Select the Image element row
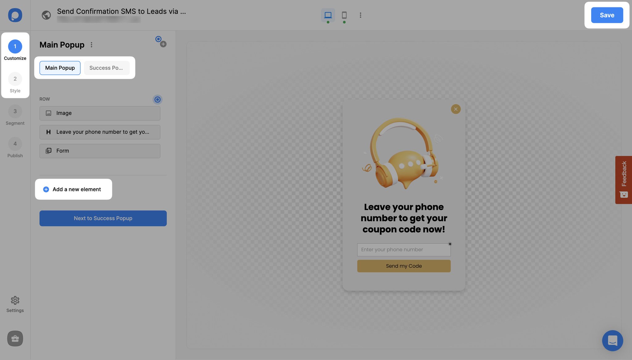Viewport: 632px width, 360px height. tap(100, 113)
